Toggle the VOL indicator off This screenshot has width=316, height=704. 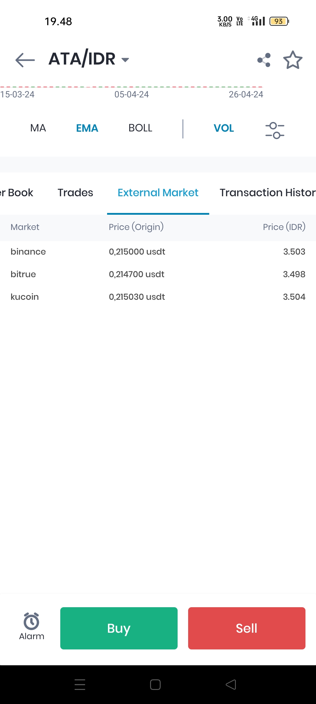pos(224,128)
